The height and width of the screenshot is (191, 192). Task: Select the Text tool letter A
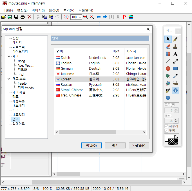(x=175, y=54)
